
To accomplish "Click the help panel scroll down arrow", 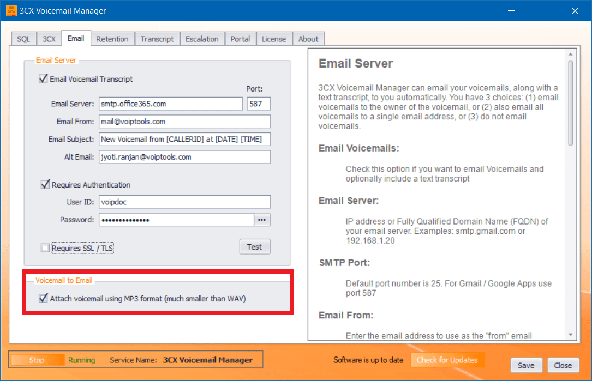I will 571,335.
